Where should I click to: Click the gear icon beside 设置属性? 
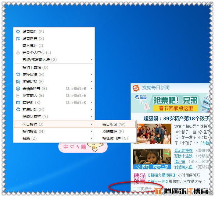(x=18, y=32)
